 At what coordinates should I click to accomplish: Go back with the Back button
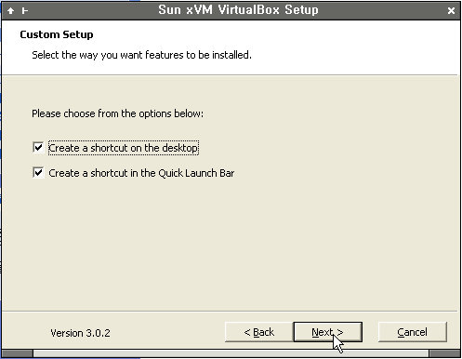[x=259, y=332]
